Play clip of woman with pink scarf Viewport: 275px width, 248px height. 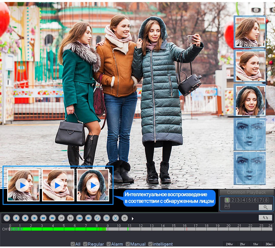pyautogui.click(x=58, y=185)
